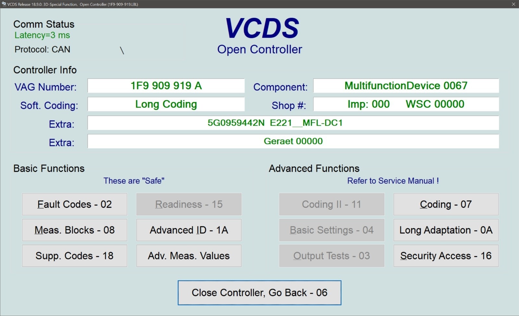Close the VCDS window

tap(513, 4)
